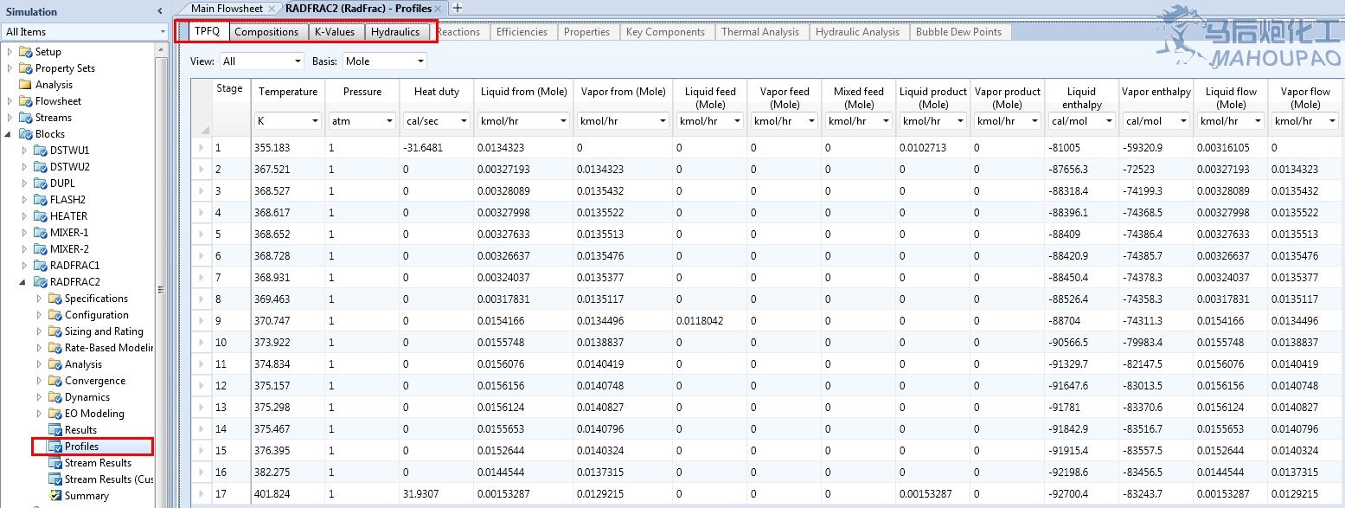Select the heat duty cell -31.6481
This screenshot has width=1345, height=508.
point(436,148)
